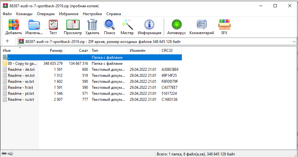This screenshot has height=157, width=298.
Task: Click the WinRAR icon in the title bar
Action: coord(5,6)
